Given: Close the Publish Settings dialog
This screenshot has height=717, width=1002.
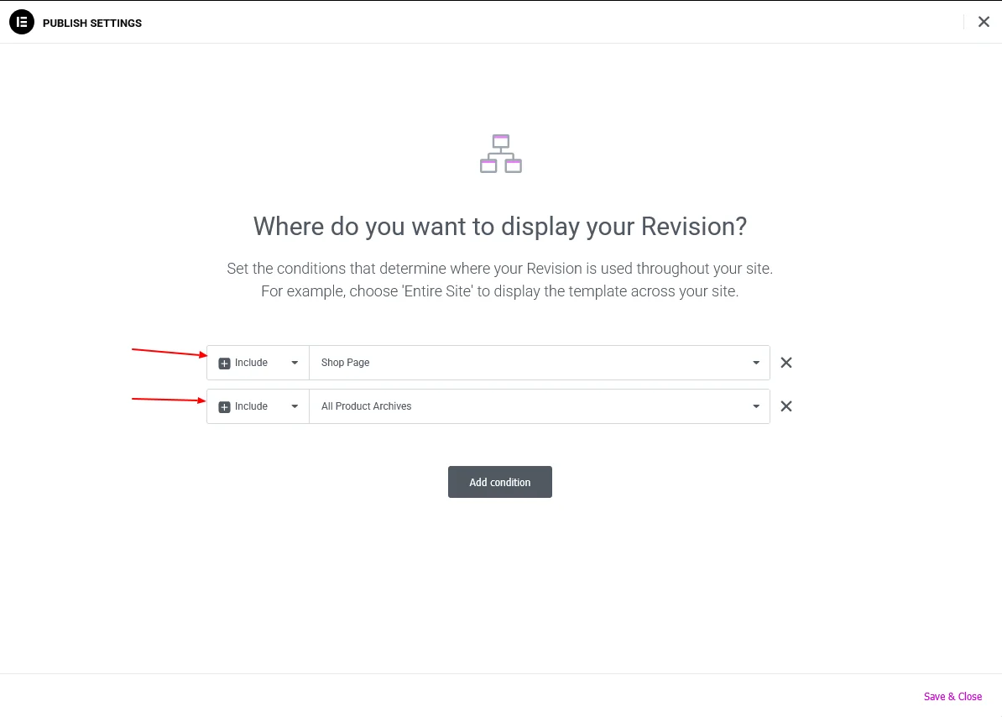Looking at the screenshot, I should (984, 22).
